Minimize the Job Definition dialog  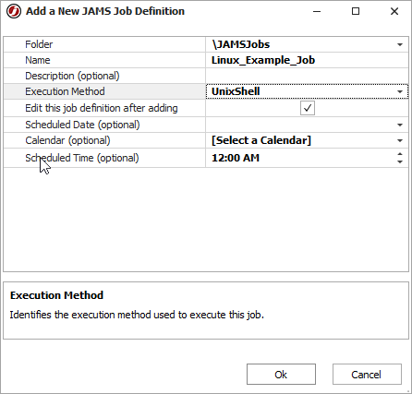(317, 11)
